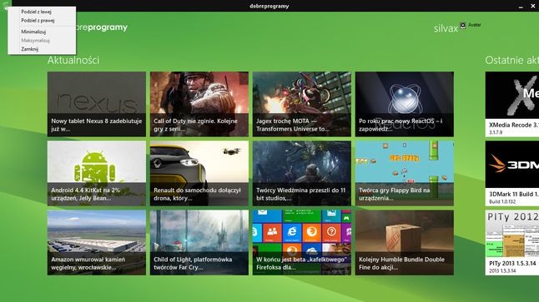Open the ReactOS news tile

tap(404, 104)
